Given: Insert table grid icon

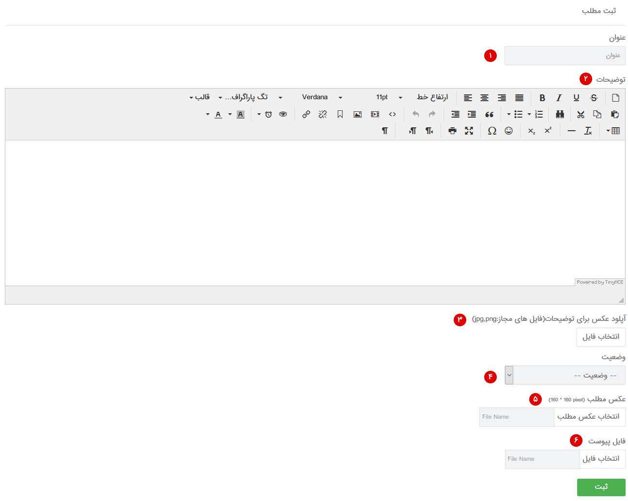Looking at the screenshot, I should pyautogui.click(x=615, y=131).
